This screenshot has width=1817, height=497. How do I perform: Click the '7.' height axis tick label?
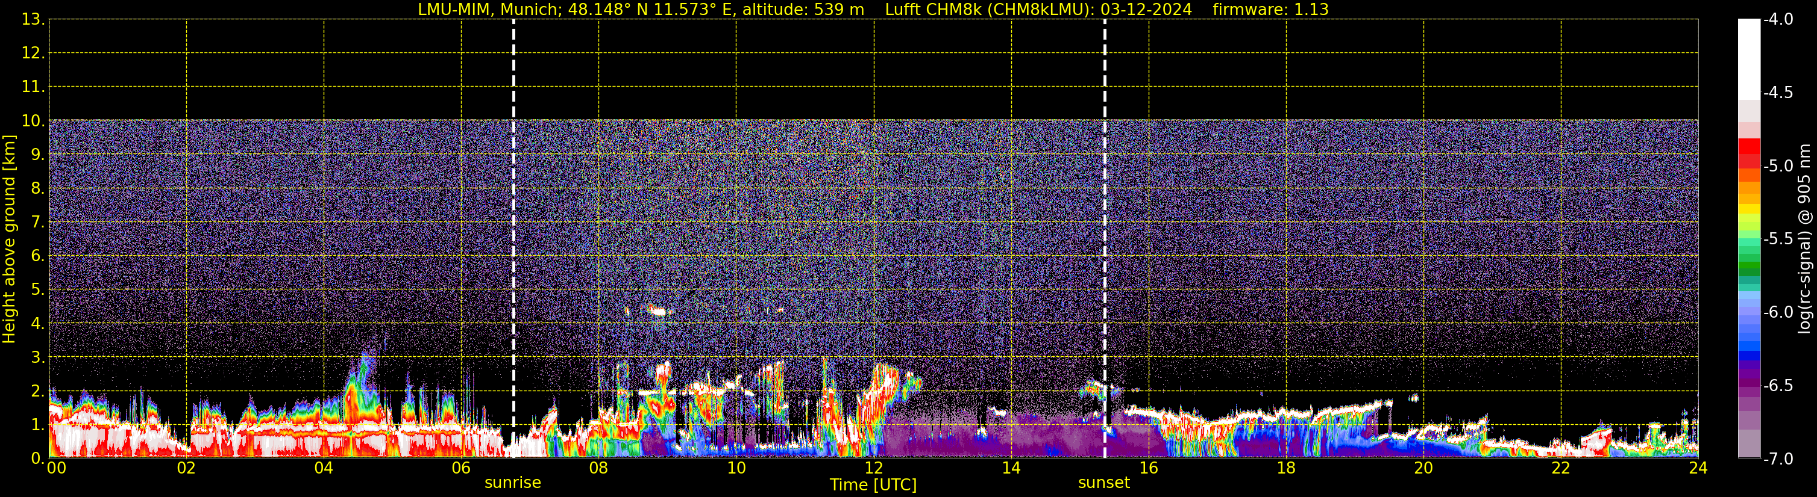click(x=38, y=223)
